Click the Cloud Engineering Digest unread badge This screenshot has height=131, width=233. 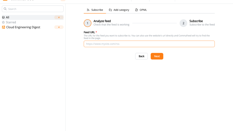[x=59, y=27]
